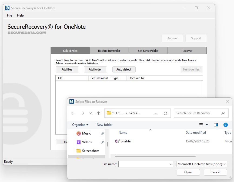Screen dimensions: 234x182
Task: Refresh the Secure Recovery folder listing
Action: pos(165,113)
